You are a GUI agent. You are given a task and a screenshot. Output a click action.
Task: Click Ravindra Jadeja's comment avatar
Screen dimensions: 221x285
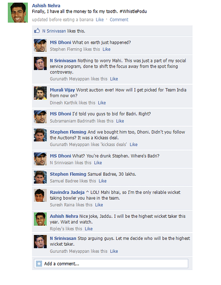coord(40,195)
